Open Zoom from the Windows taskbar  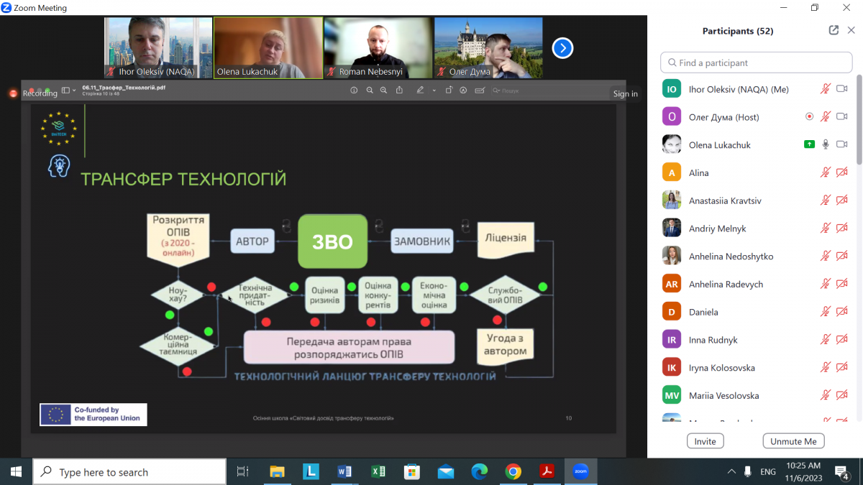(x=580, y=472)
